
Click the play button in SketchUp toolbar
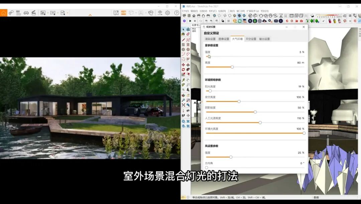(x=190, y=21)
